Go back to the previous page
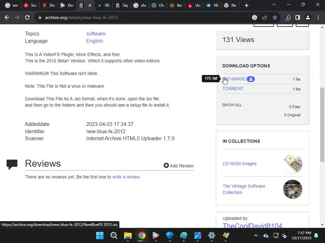 click(x=7, y=18)
